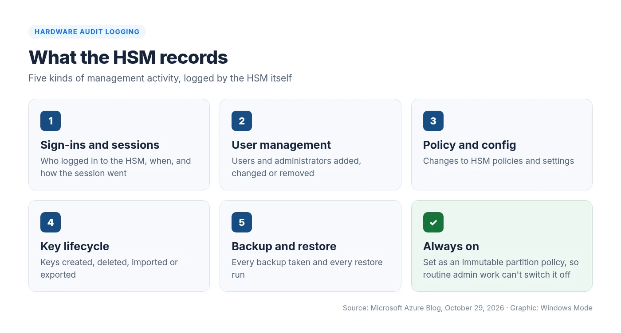Click the "Users and administrators added" description

[x=296, y=167]
